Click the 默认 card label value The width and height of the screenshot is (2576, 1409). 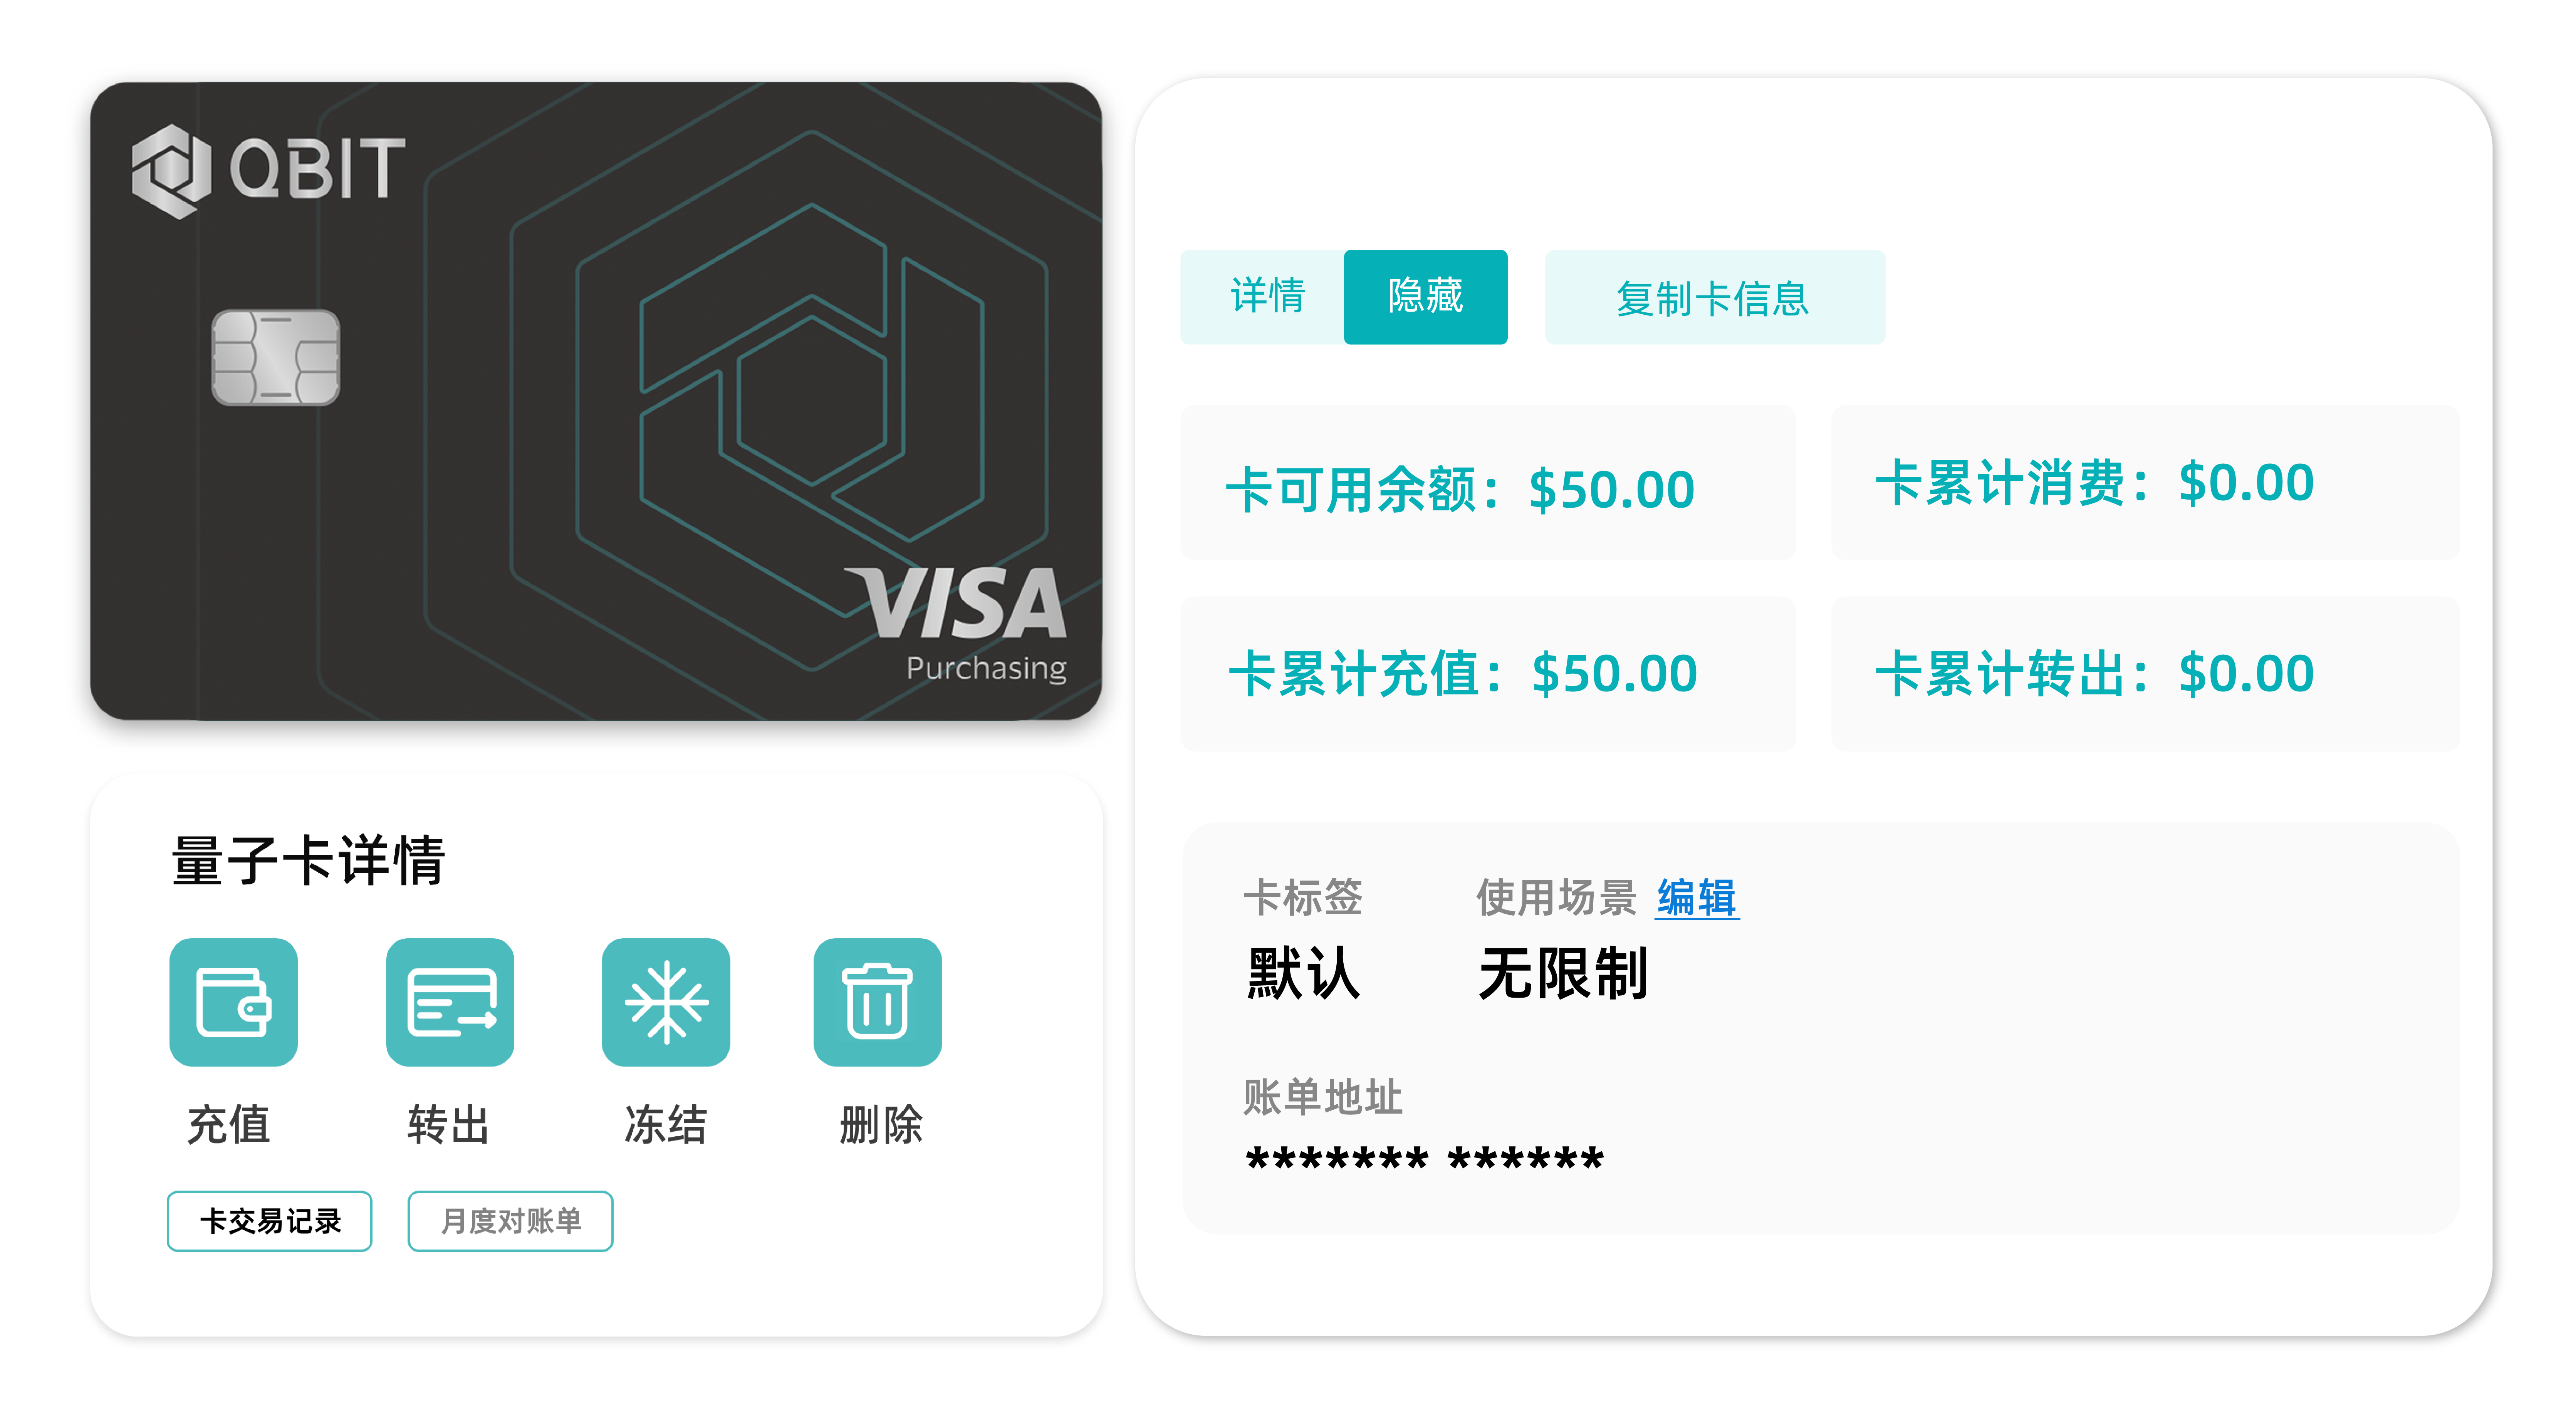1303,973
